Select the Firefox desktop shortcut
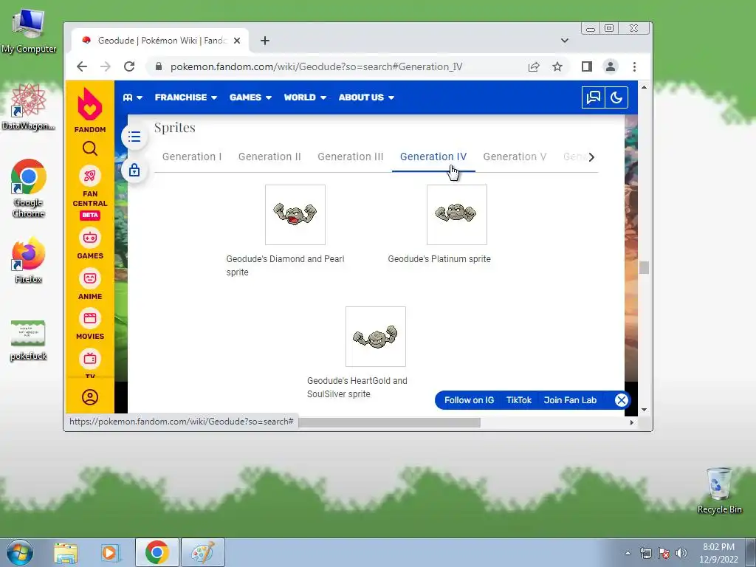Image resolution: width=756 pixels, height=567 pixels. pos(29,261)
